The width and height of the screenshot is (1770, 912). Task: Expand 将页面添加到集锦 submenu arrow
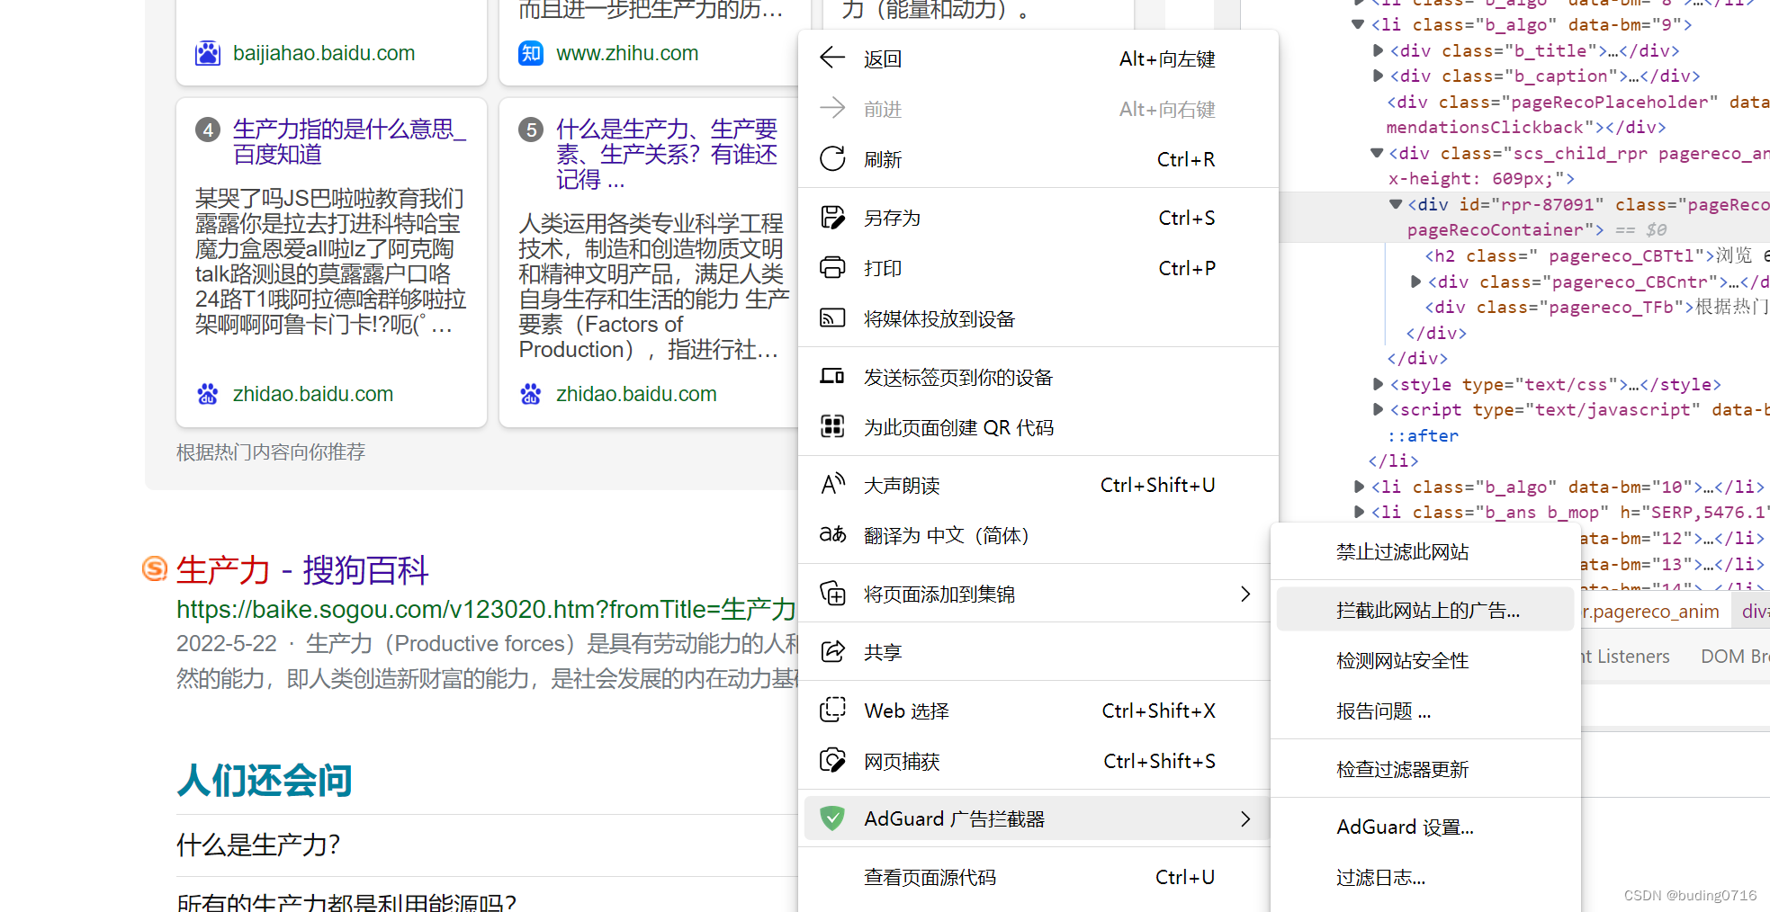(x=1245, y=594)
